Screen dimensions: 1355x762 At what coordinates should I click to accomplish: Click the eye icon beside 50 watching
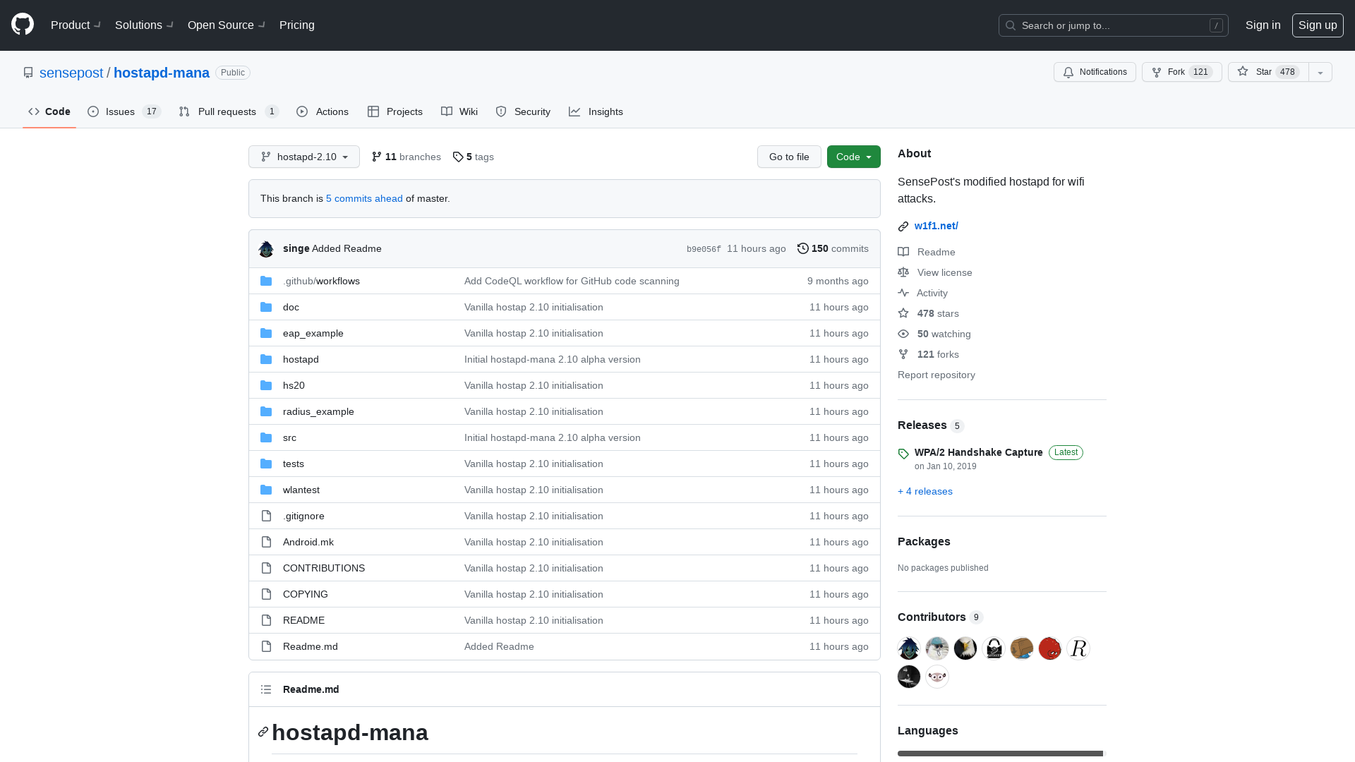(x=903, y=334)
